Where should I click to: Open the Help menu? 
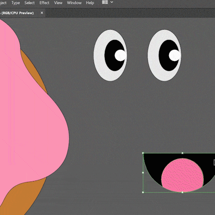pyautogui.click(x=90, y=3)
